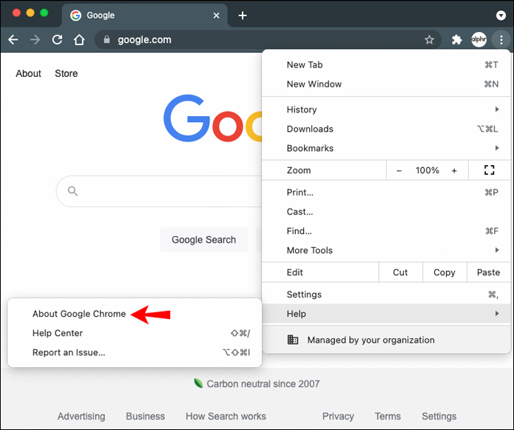Open the Privacy footer link
The width and height of the screenshot is (514, 430).
338,416
